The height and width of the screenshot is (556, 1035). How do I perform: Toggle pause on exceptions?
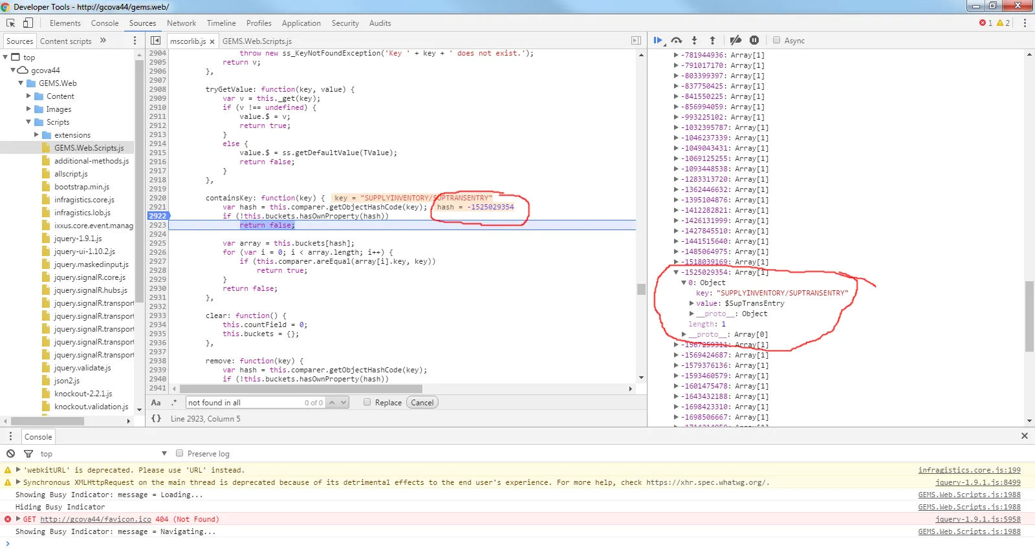754,41
